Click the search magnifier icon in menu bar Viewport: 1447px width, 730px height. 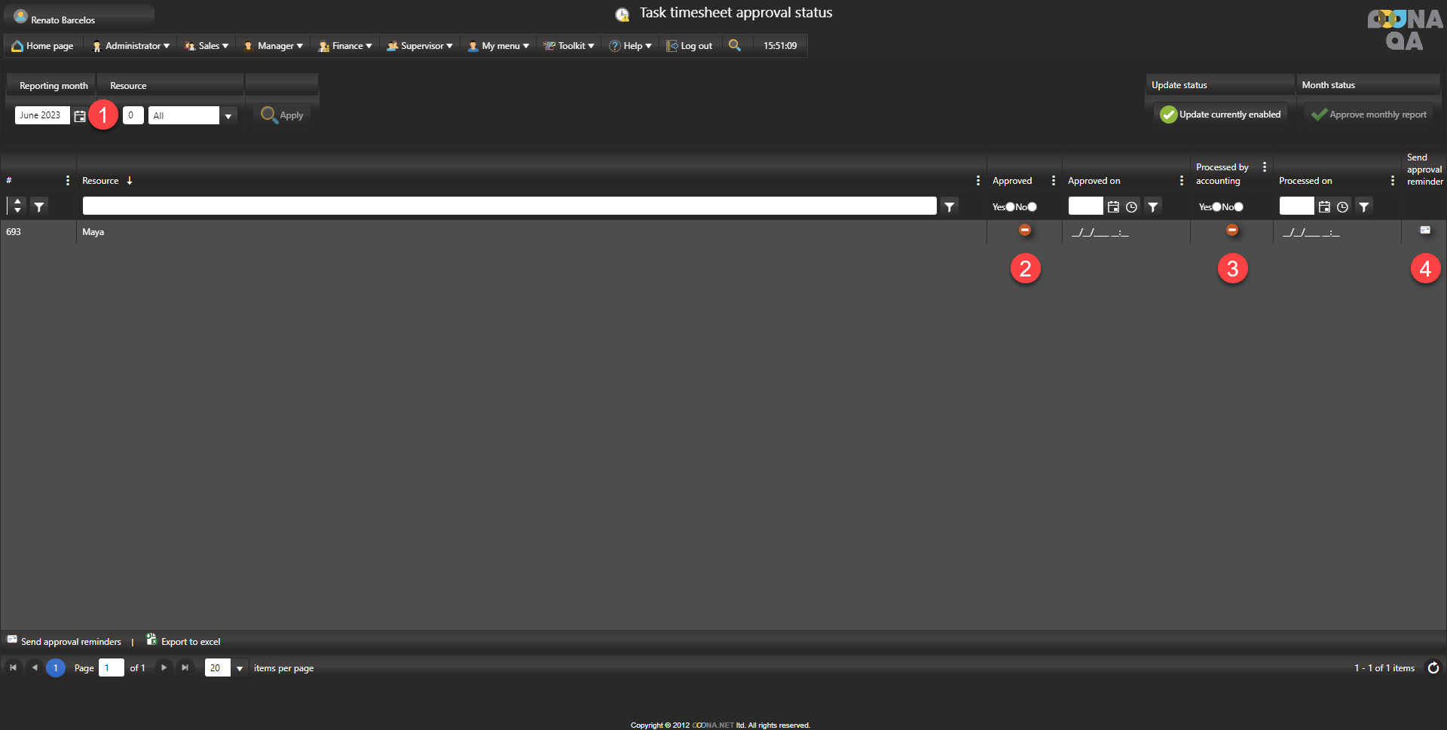(734, 45)
